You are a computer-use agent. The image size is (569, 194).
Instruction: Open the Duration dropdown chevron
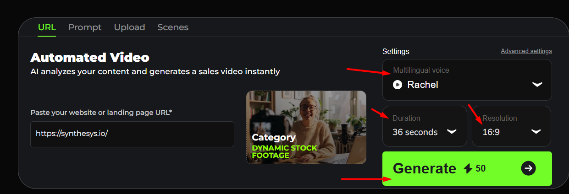click(452, 132)
